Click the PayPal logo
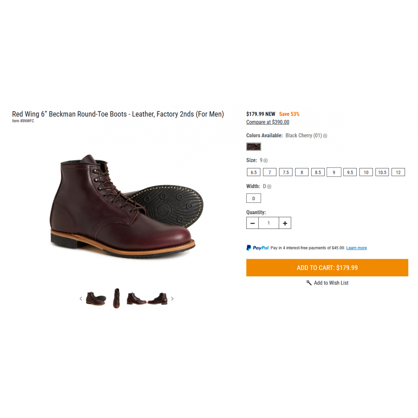Viewport: 418px width, 418px height. point(258,248)
